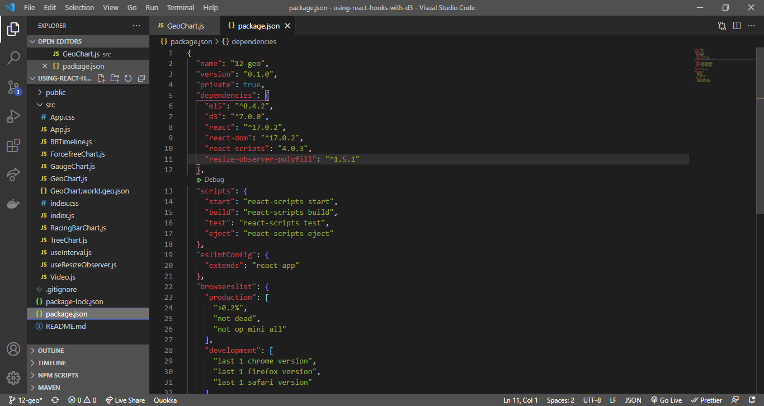The width and height of the screenshot is (764, 406).
Task: Click the 12-geo* git branch indicator
Action: [26, 400]
